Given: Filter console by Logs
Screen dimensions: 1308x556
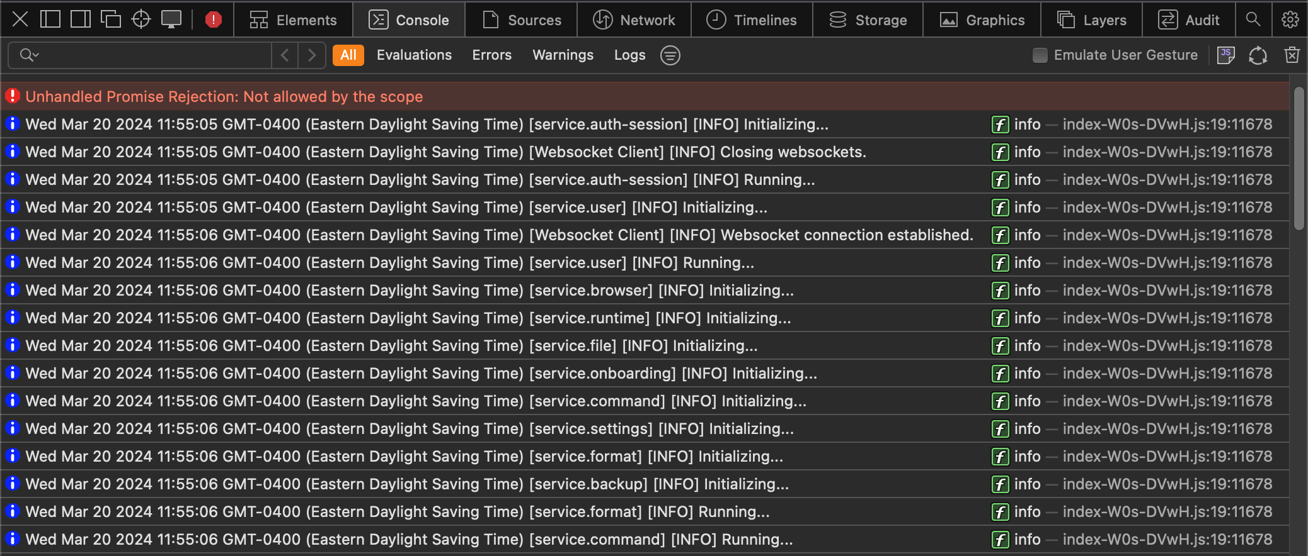Looking at the screenshot, I should tap(630, 55).
